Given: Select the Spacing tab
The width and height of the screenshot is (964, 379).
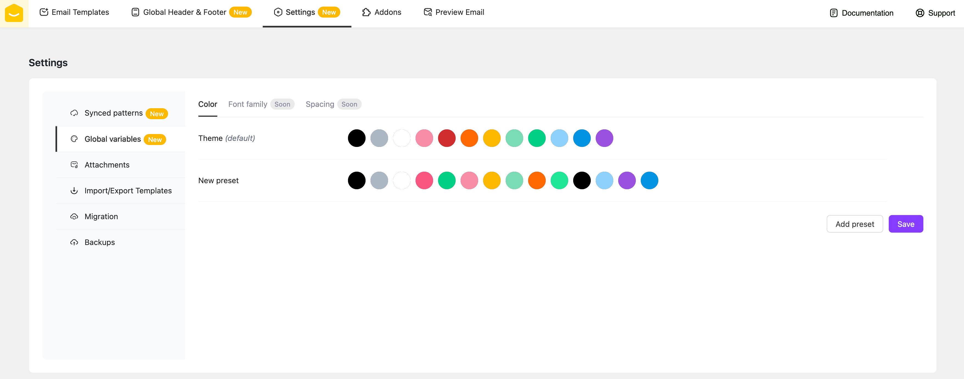Looking at the screenshot, I should pos(320,104).
